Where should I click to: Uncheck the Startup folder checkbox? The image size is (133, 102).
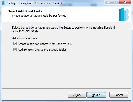[x=15, y=50]
